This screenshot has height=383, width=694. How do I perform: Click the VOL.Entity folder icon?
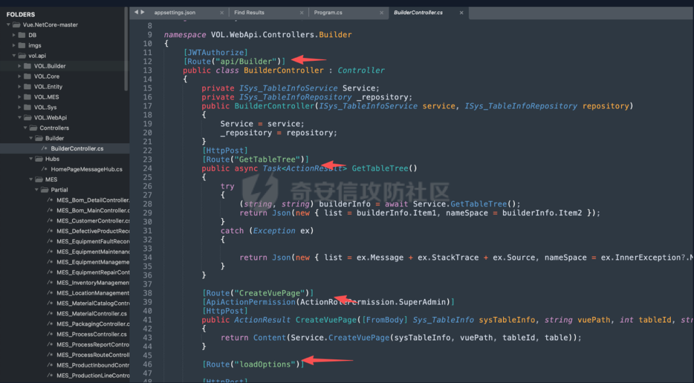[28, 87]
